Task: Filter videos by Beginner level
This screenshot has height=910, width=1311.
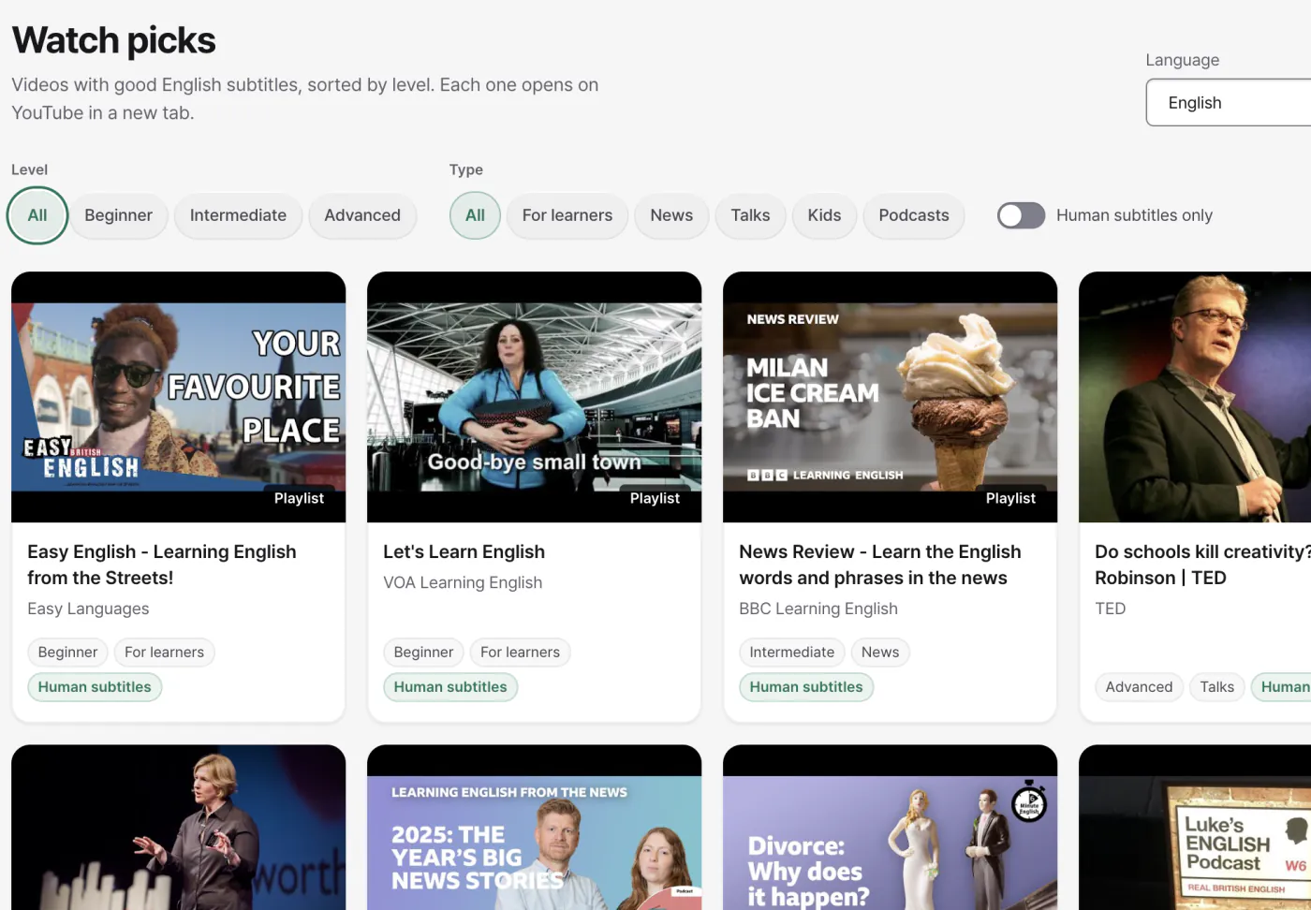Action: [118, 215]
